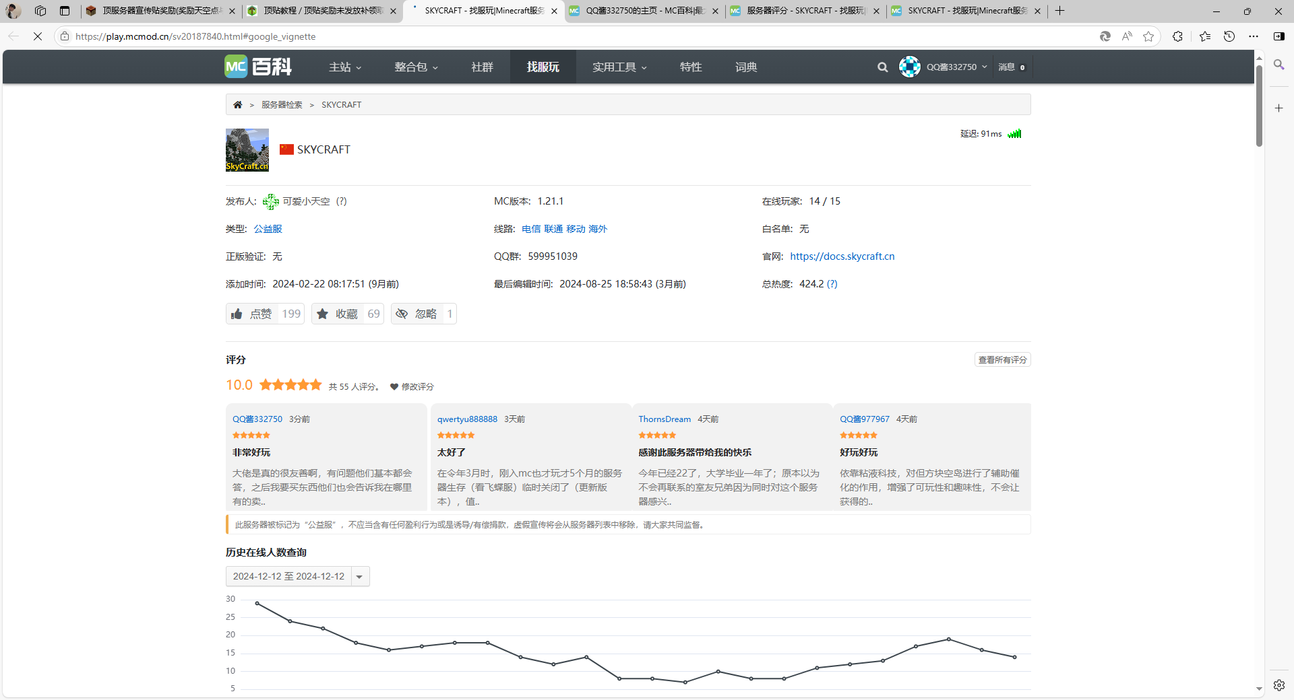Click the (?) next to 可爱小天空
The height and width of the screenshot is (700, 1294).
[x=342, y=201]
